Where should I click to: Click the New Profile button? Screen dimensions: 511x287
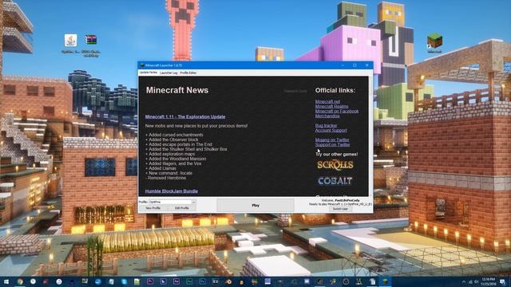153,208
